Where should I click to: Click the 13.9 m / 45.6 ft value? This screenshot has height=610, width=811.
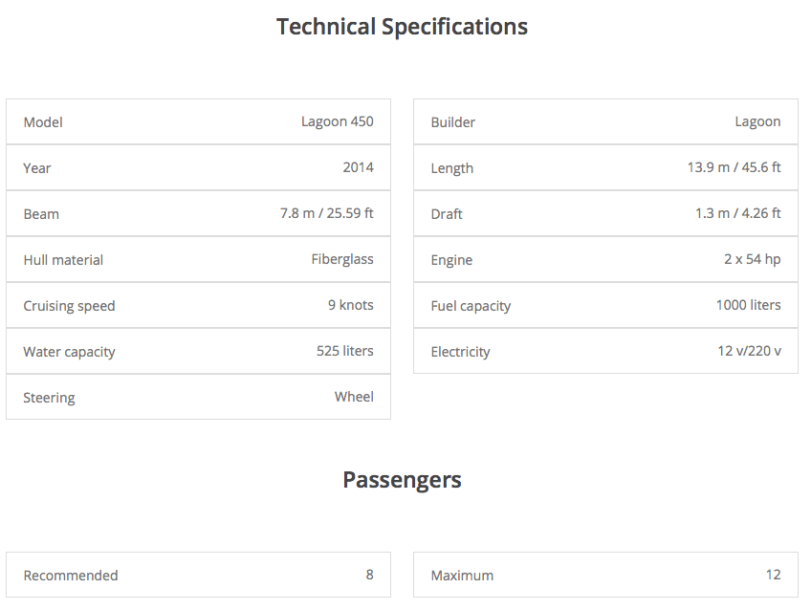[x=734, y=167]
